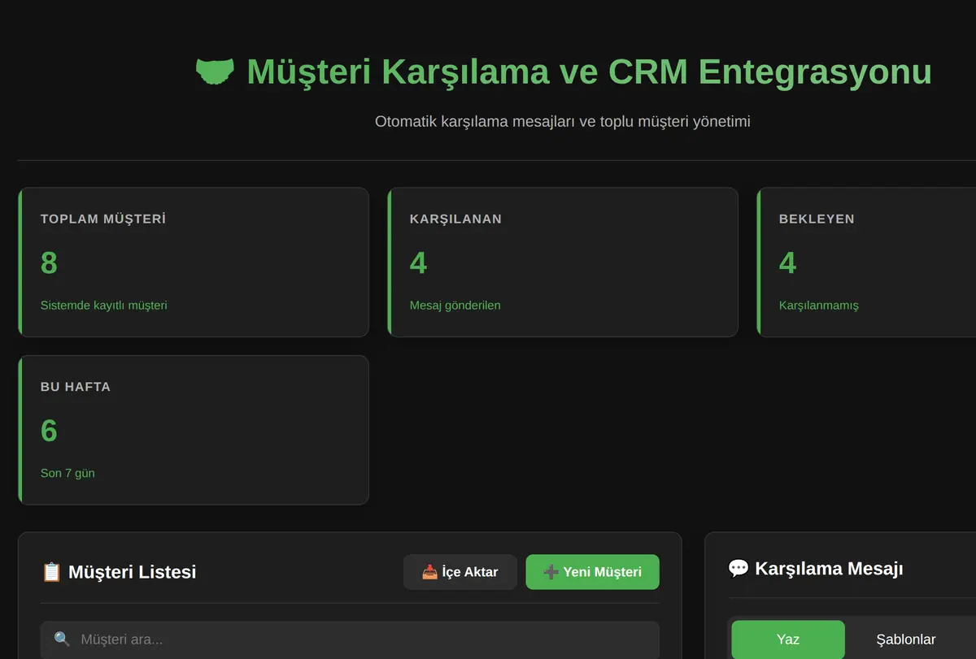Viewport: 976px width, 659px height.
Task: Click the subtitle Otomatik karşılama mesajları text
Action: 562,122
